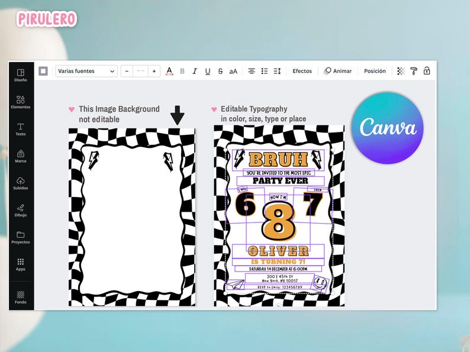Viewport: 470px width, 352px height.
Task: Open the Apps grid panel
Action: (x=20, y=264)
